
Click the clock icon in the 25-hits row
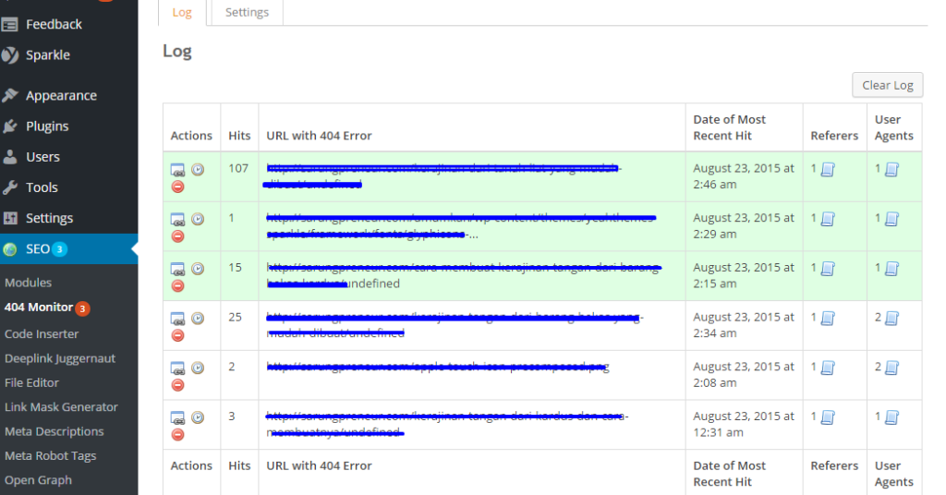[198, 318]
